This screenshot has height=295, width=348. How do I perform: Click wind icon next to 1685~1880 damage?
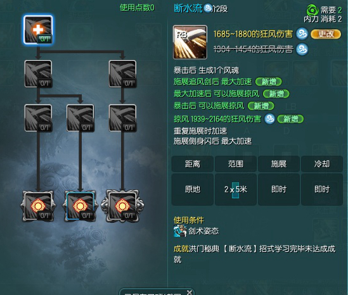pos(302,34)
